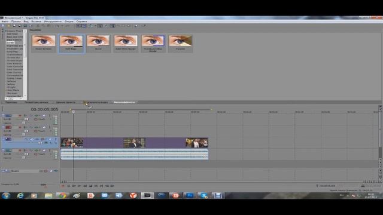Collapse the Video FX tree root node
This screenshot has width=383, height=215.
click(6, 31)
